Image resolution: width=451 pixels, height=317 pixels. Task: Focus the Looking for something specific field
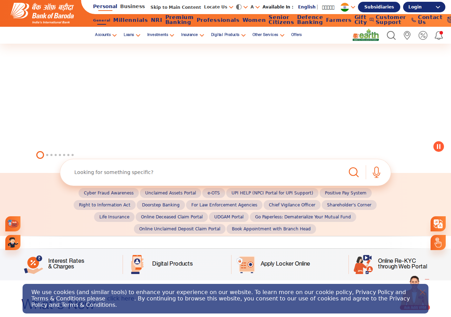click(x=208, y=172)
